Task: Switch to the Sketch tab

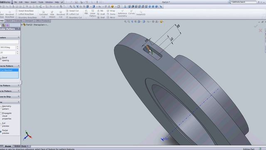Action: click(x=9, y=21)
